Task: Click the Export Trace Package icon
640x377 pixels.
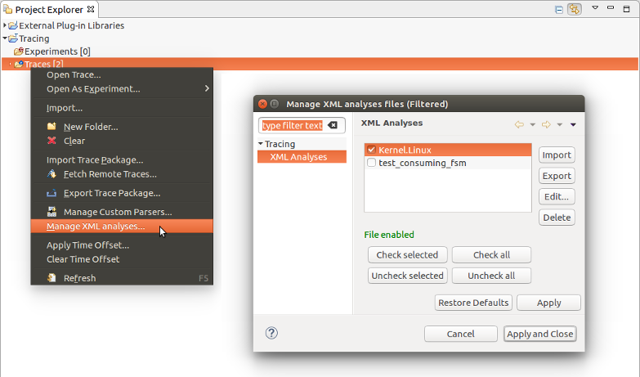Action: click(51, 193)
